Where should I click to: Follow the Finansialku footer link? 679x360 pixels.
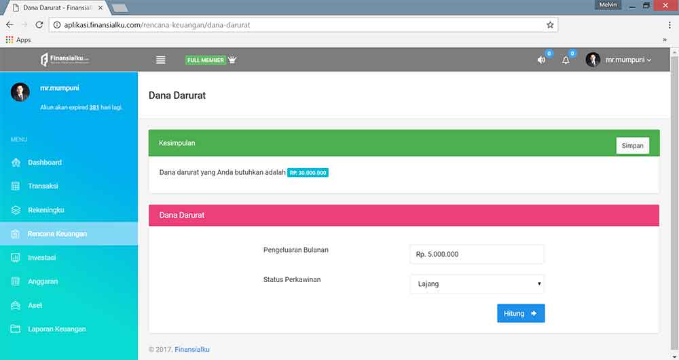pos(191,350)
